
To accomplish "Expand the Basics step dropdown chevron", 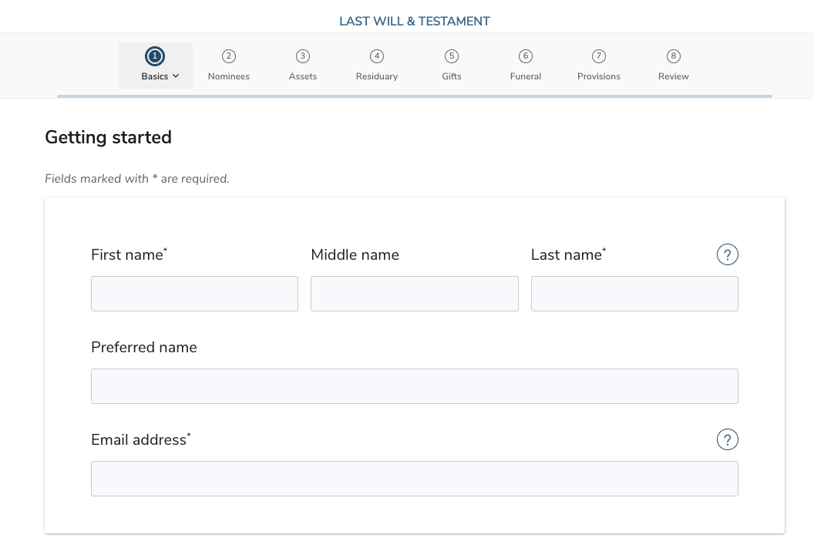I will click(x=177, y=76).
